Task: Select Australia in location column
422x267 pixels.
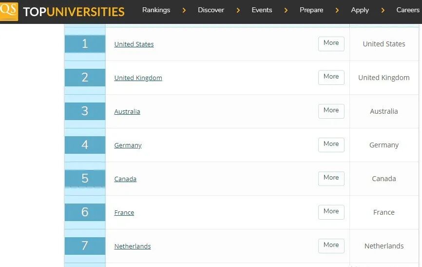Action: [x=384, y=111]
